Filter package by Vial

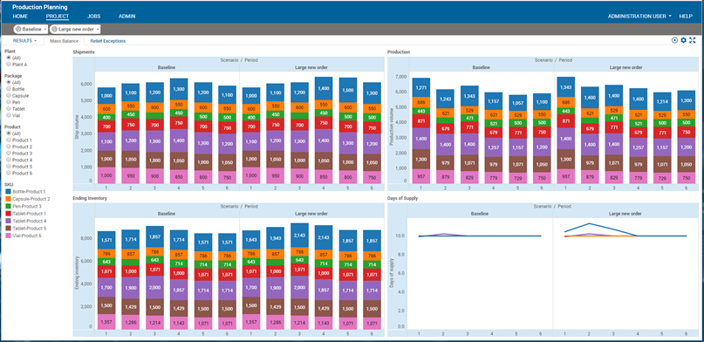point(9,115)
